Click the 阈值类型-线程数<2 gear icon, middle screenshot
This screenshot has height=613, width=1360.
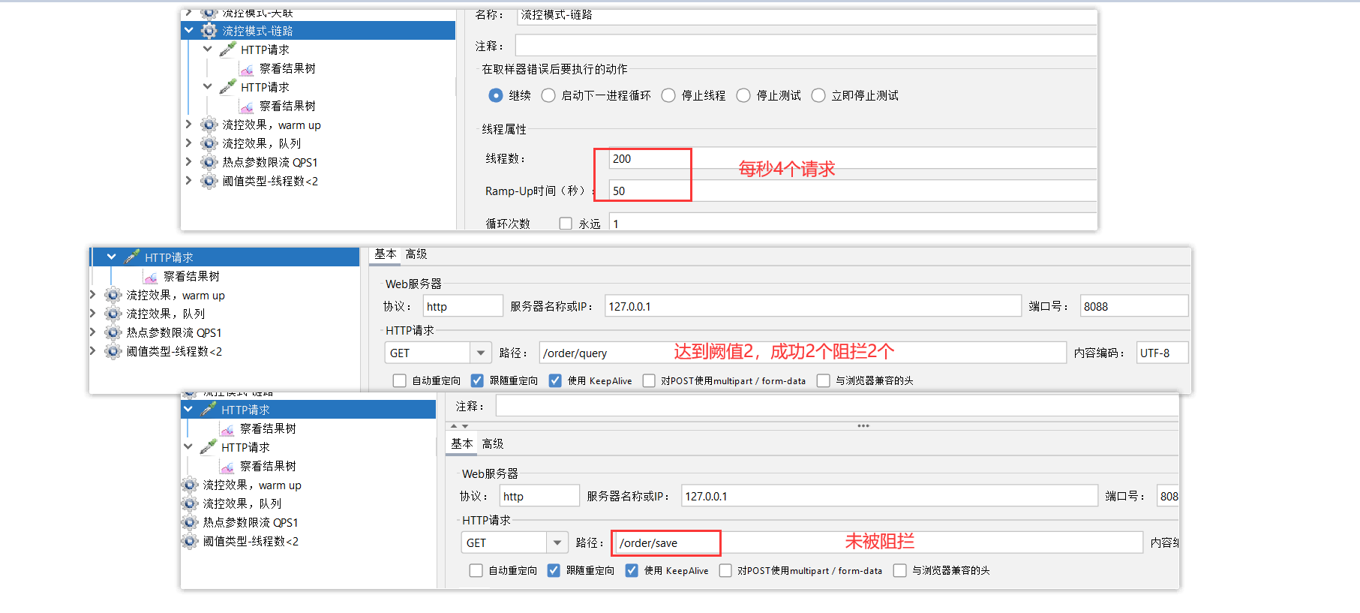[x=113, y=351]
